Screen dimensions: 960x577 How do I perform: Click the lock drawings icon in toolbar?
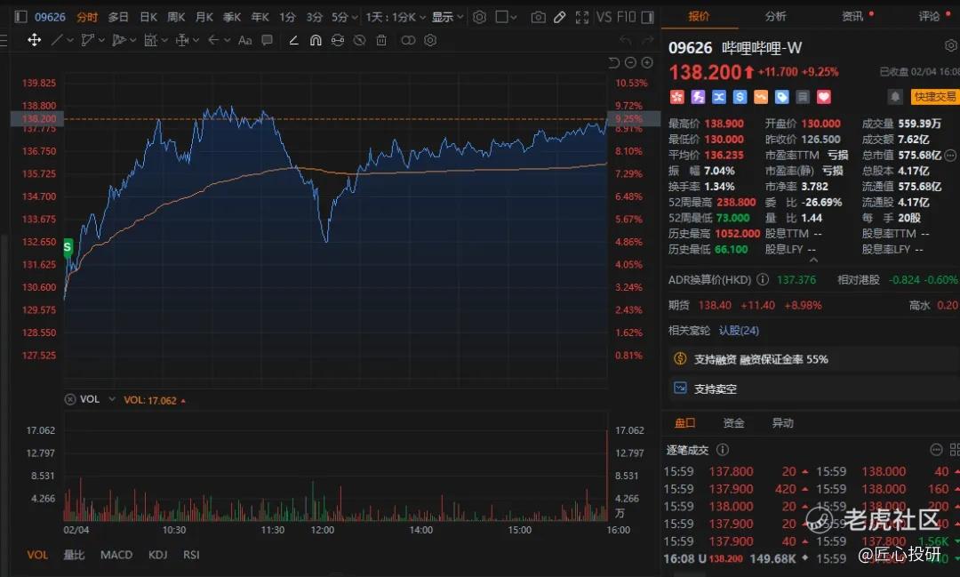pos(338,40)
